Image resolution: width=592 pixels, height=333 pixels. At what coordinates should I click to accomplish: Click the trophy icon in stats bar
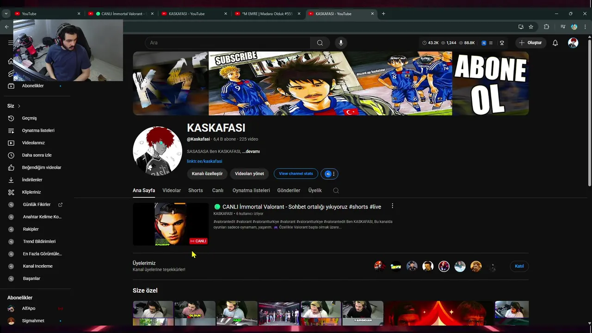click(502, 43)
